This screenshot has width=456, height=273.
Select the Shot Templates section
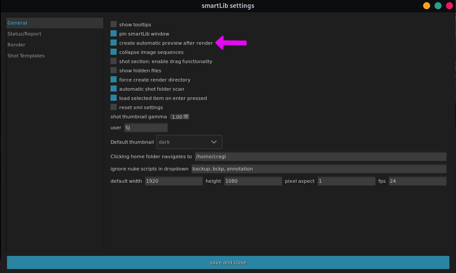25,56
